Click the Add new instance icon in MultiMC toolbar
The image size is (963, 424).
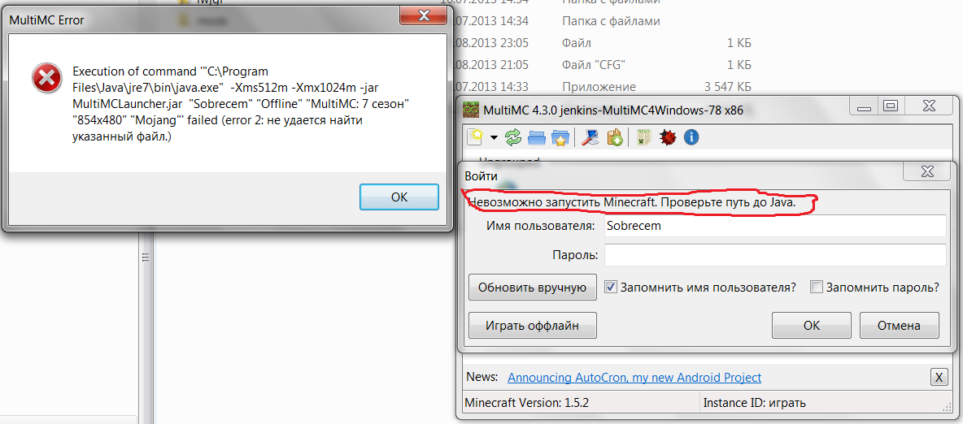tap(475, 137)
